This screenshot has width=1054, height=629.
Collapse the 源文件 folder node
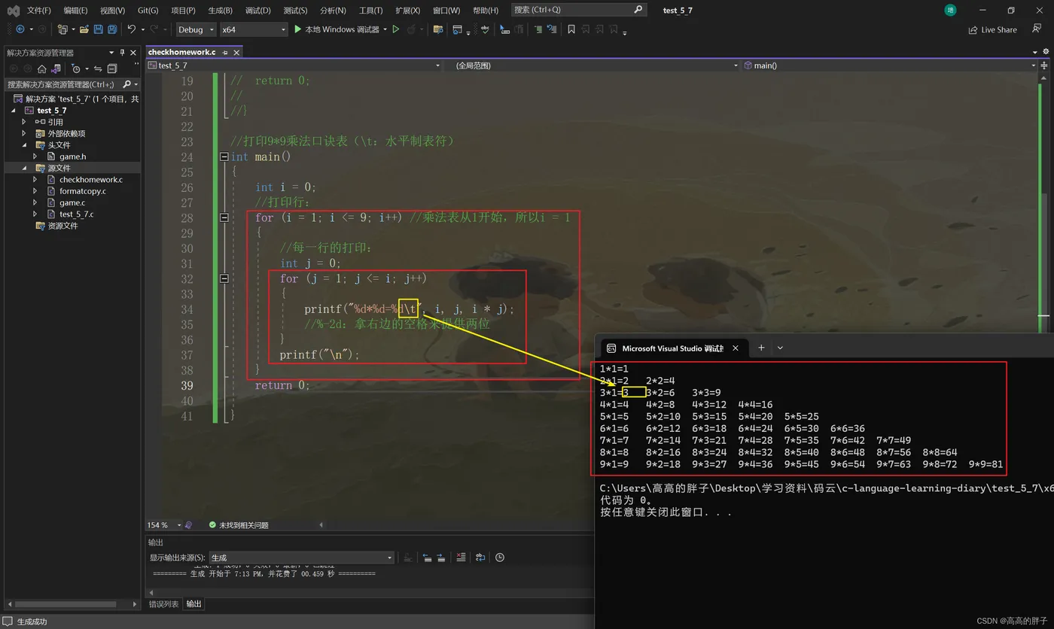[24, 168]
